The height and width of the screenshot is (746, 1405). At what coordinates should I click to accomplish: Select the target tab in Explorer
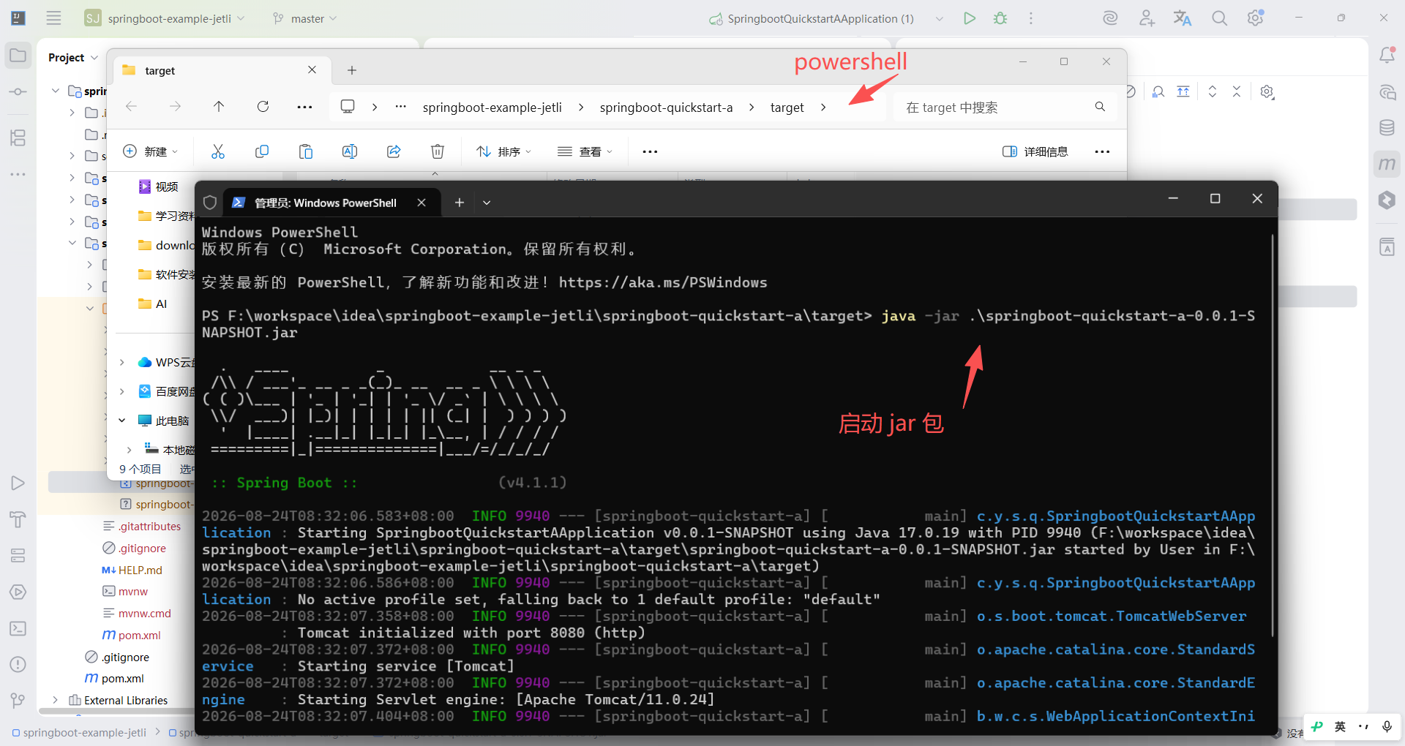[x=223, y=70]
